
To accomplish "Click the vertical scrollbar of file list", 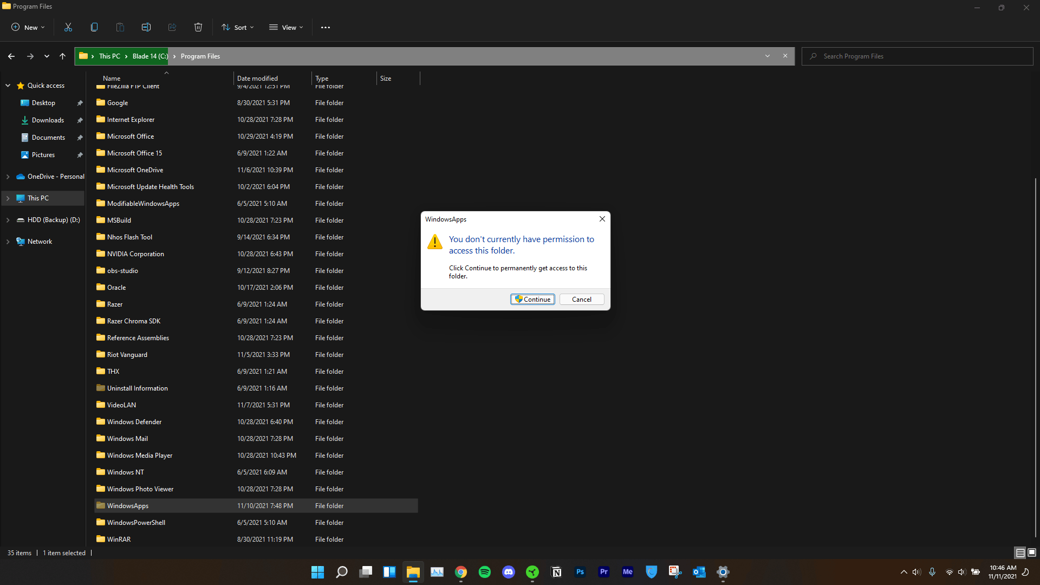I will (1035, 357).
